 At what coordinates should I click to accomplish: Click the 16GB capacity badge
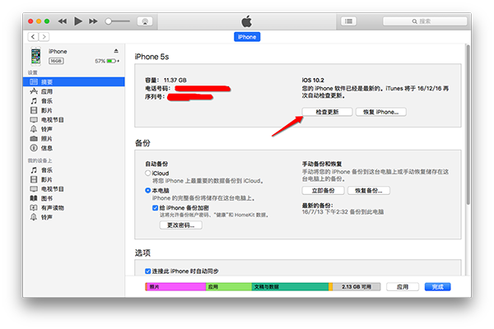coord(56,61)
